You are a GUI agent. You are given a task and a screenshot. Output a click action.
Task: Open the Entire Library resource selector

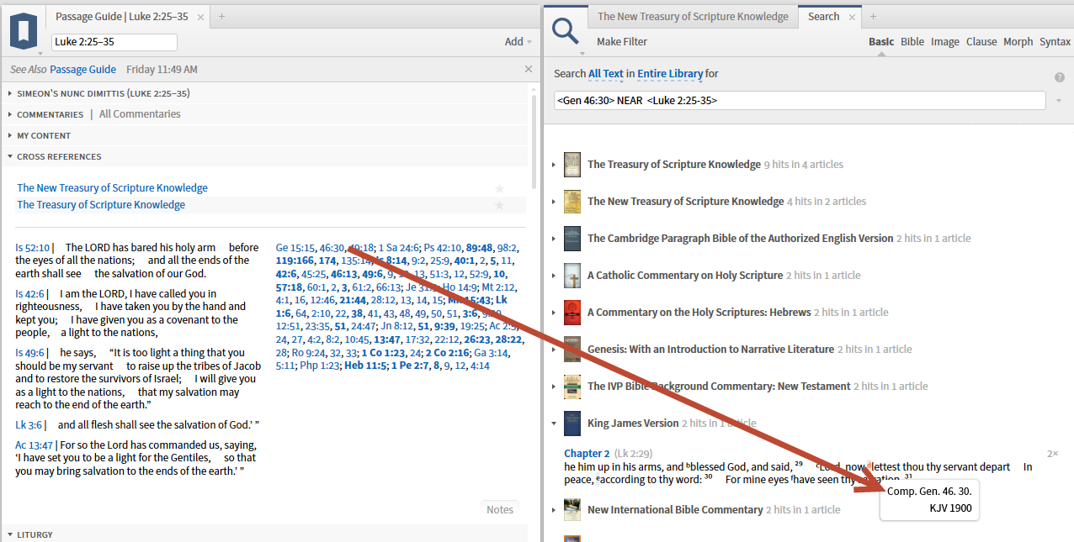670,74
